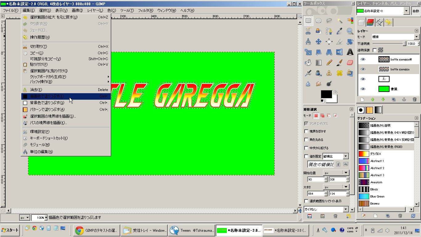Select the Rectangle Select tool
The image size is (421, 237).
pyautogui.click(x=308, y=21)
